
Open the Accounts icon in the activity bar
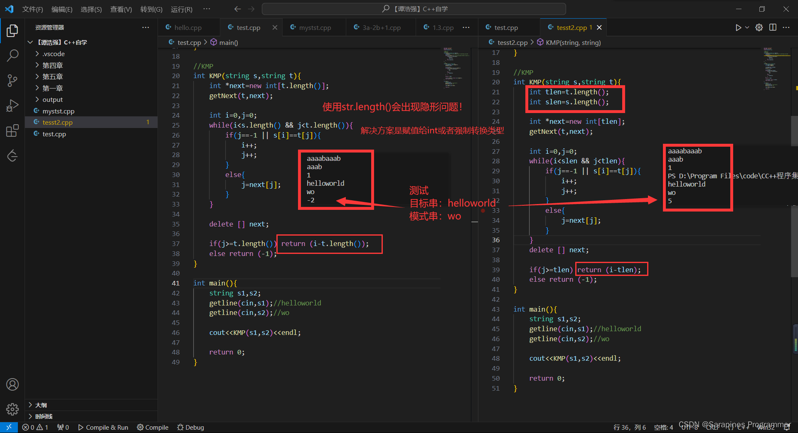[12, 384]
